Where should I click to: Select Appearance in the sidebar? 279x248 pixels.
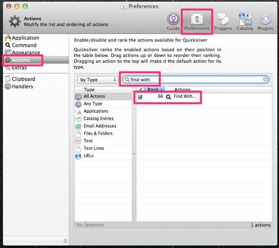[x=36, y=52]
